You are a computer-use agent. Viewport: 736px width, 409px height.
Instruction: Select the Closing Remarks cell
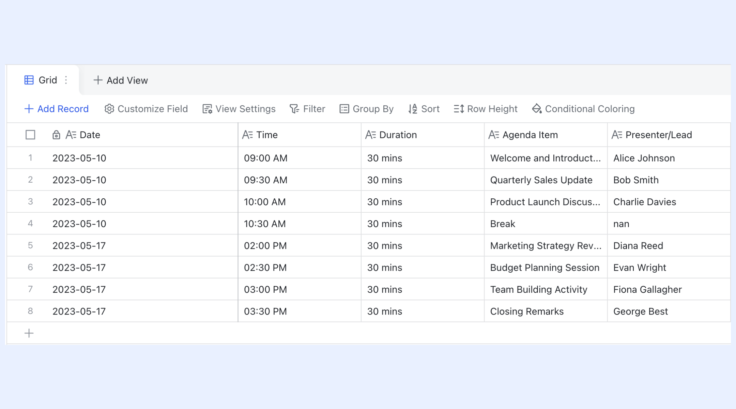tap(546, 311)
